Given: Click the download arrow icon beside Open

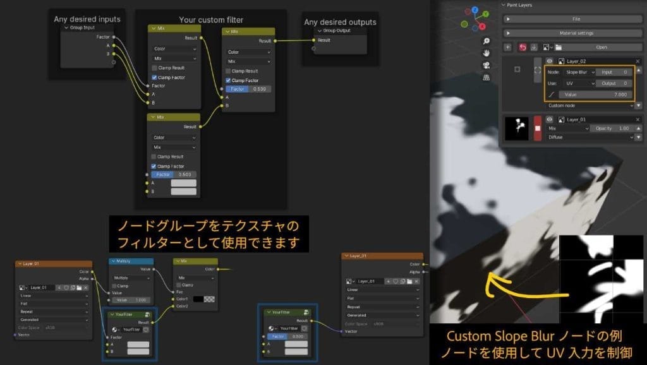Looking at the screenshot, I should coord(534,47).
